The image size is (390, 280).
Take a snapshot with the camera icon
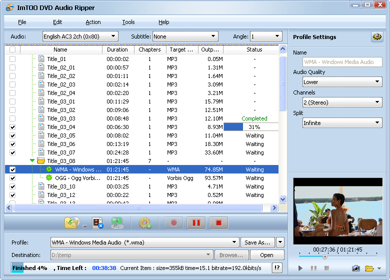[x=356, y=268]
